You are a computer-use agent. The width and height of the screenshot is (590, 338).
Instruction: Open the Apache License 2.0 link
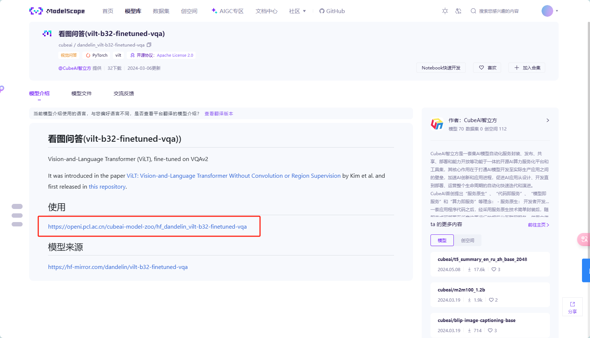point(175,55)
